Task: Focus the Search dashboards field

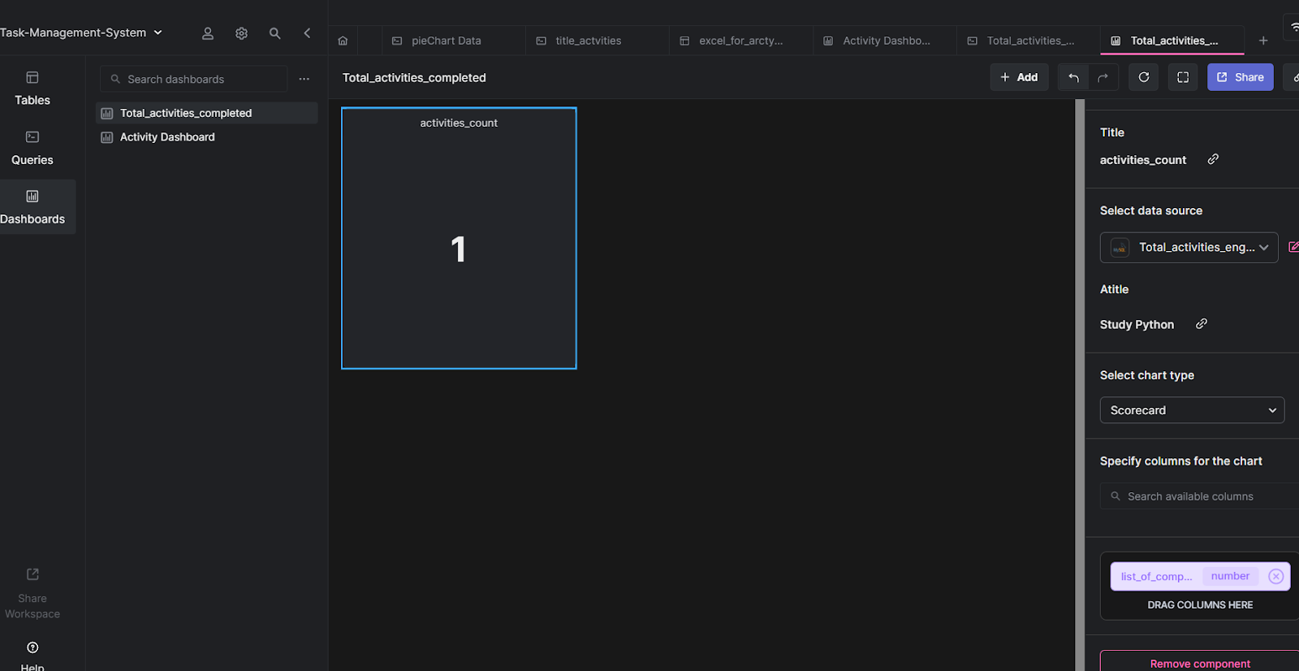Action: pyautogui.click(x=194, y=79)
